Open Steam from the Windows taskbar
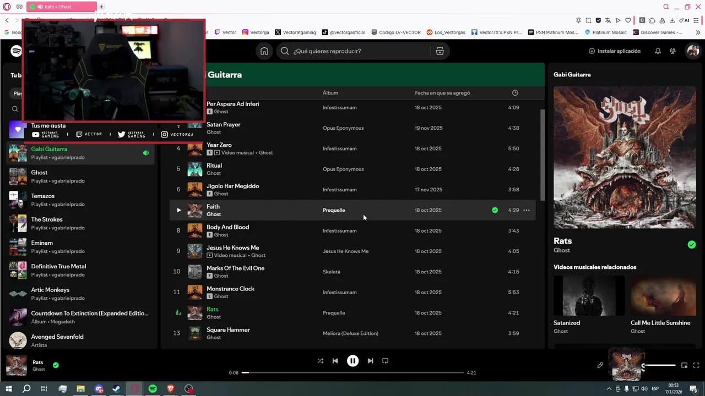 click(117, 389)
